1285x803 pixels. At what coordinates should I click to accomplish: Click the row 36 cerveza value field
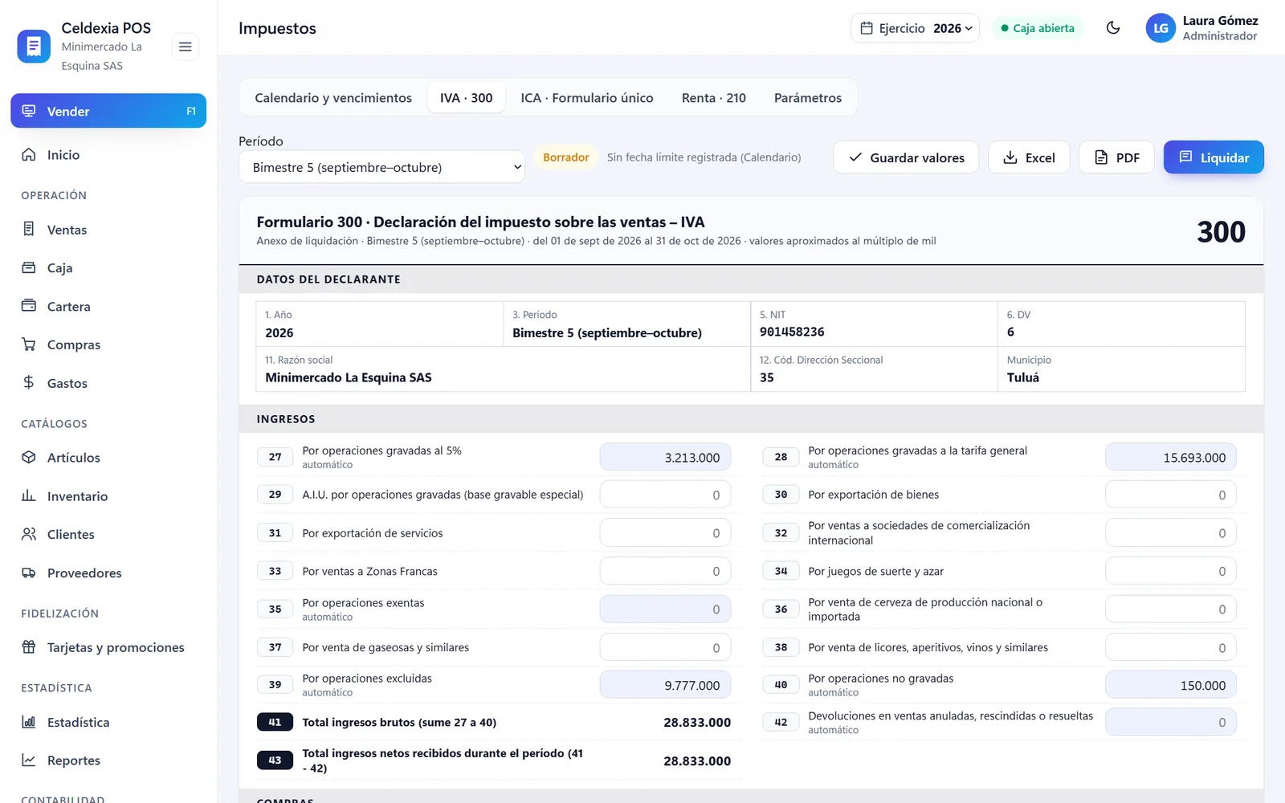point(1171,609)
